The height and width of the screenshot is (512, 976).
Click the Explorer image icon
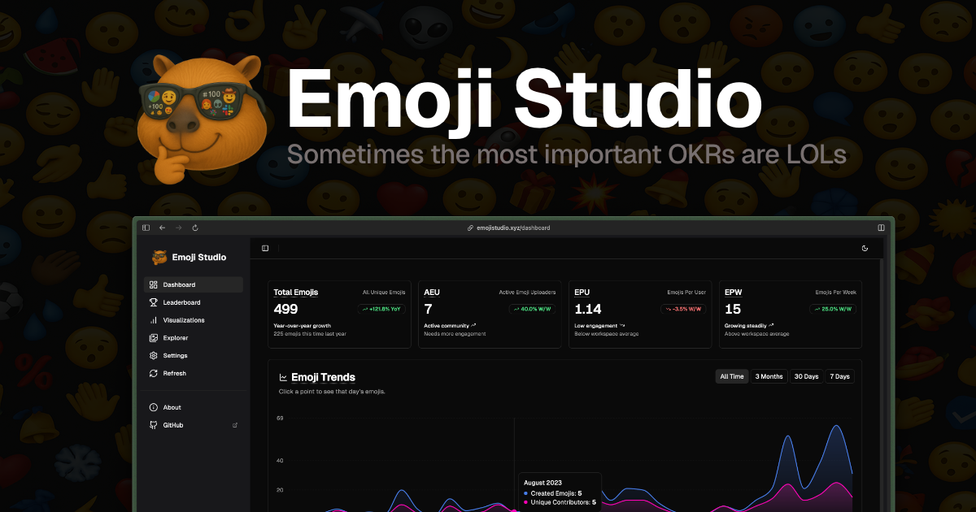coord(154,338)
